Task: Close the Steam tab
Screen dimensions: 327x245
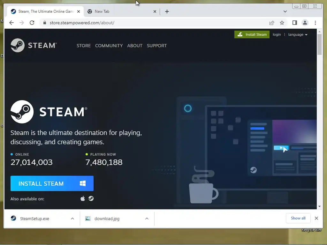Action: (79, 11)
